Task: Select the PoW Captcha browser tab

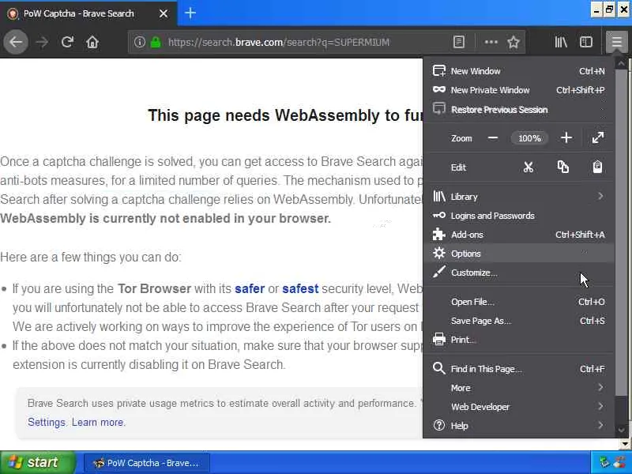Action: pyautogui.click(x=88, y=13)
